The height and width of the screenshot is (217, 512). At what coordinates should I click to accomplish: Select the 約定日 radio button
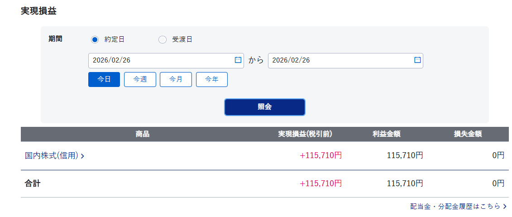95,39
